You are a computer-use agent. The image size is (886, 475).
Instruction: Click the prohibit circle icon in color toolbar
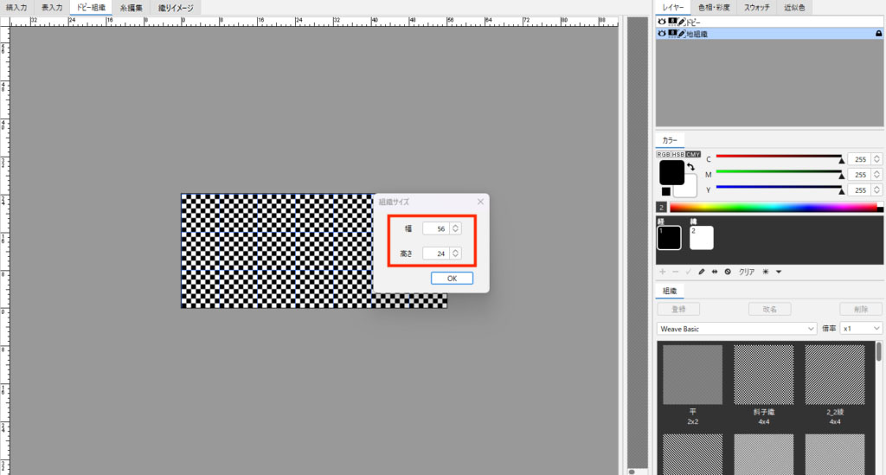click(728, 272)
